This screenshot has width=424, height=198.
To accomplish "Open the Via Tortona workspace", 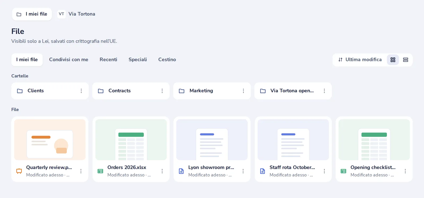I will click(77, 14).
